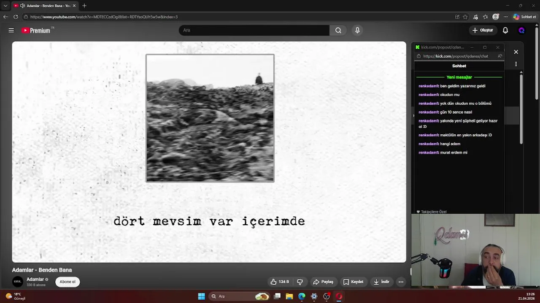This screenshot has width=540, height=303.
Task: Open the Adamlar channel avatar
Action: tap(17, 282)
